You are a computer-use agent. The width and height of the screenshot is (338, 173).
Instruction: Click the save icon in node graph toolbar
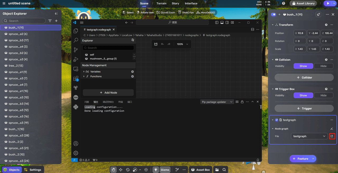coord(156,44)
